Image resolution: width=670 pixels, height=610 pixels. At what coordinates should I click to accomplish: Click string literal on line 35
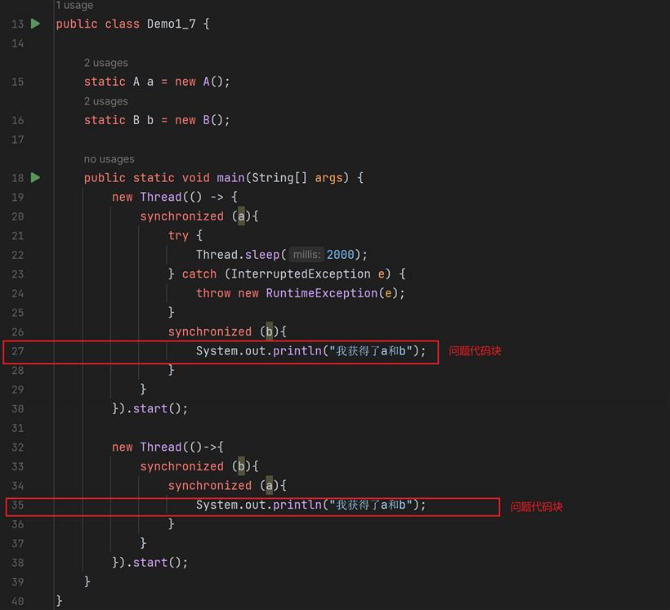[371, 505]
